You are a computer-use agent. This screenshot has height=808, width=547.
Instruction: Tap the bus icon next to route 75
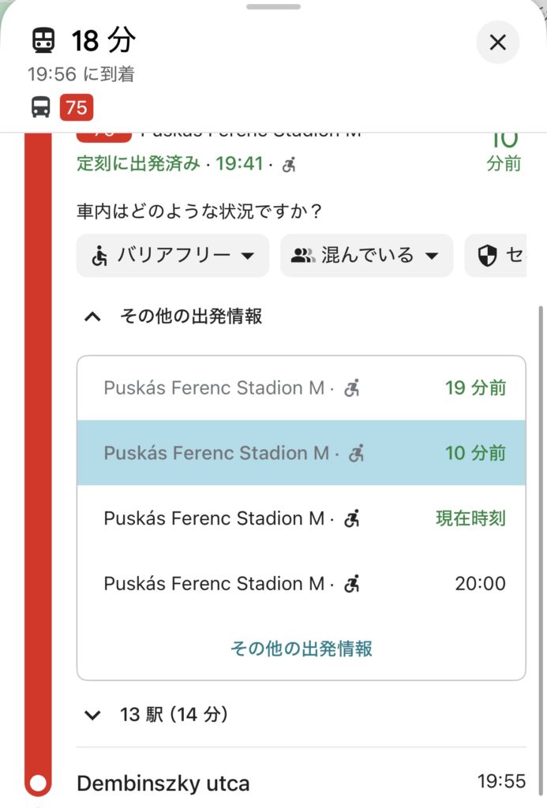[x=41, y=107]
